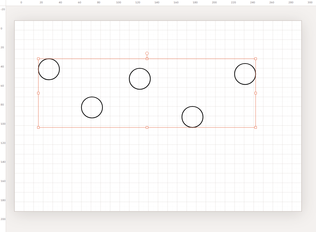Click the 100 mark on horizontal ruler
The width and height of the screenshot is (316, 232).
pos(118,2)
